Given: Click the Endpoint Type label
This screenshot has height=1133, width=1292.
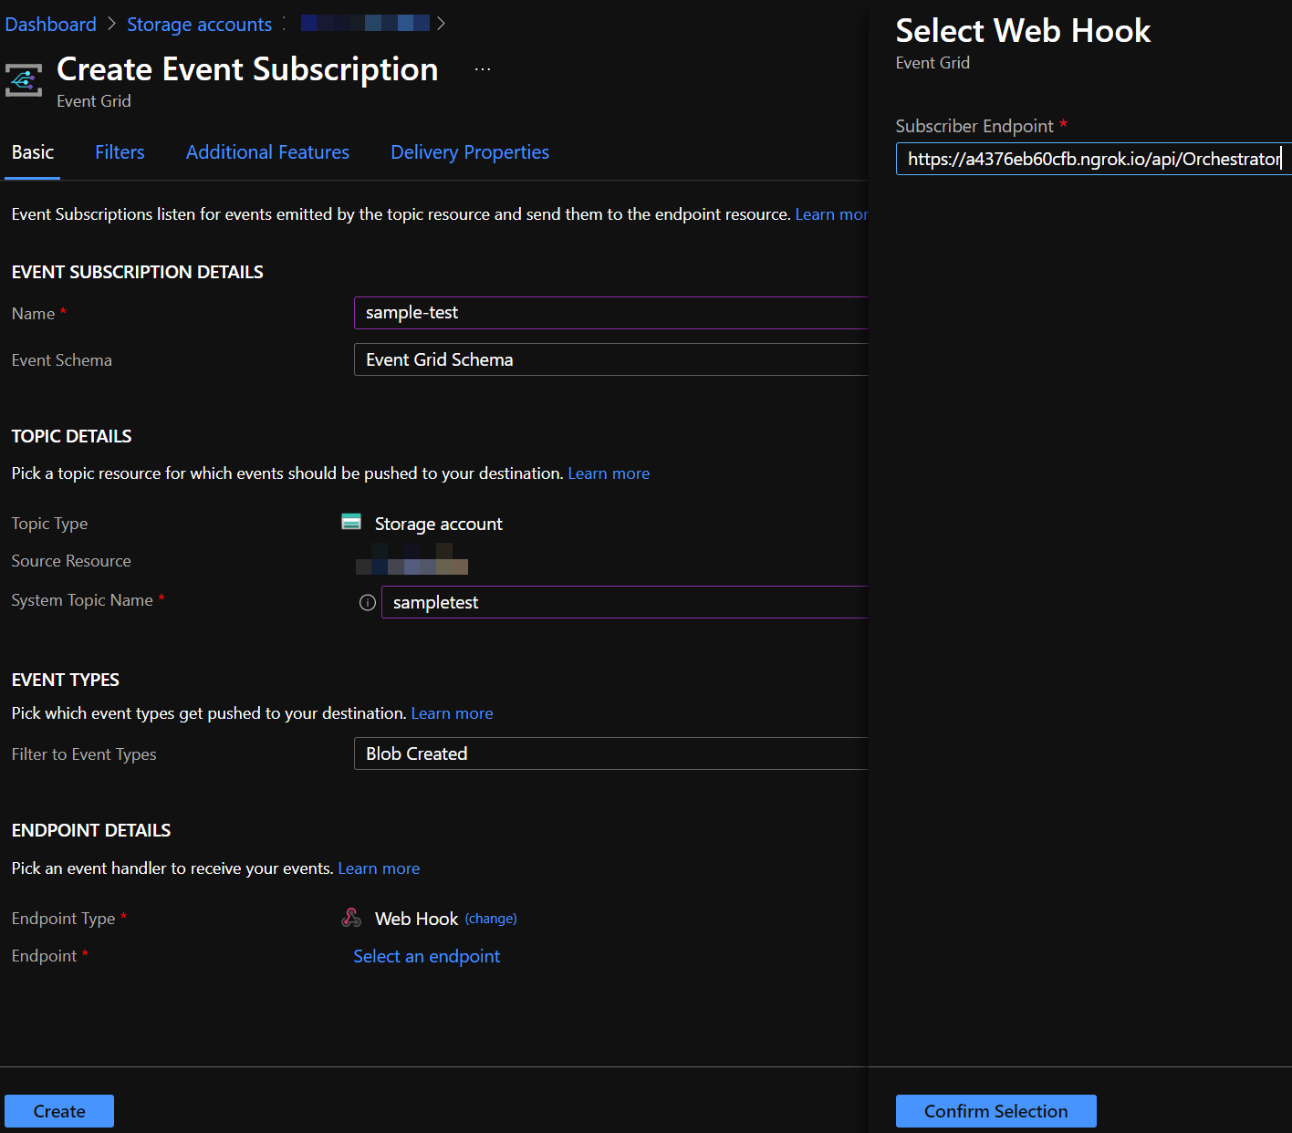Looking at the screenshot, I should point(64,919).
